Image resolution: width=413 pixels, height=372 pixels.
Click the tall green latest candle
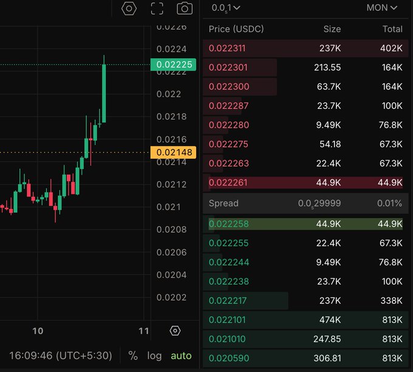tap(104, 94)
